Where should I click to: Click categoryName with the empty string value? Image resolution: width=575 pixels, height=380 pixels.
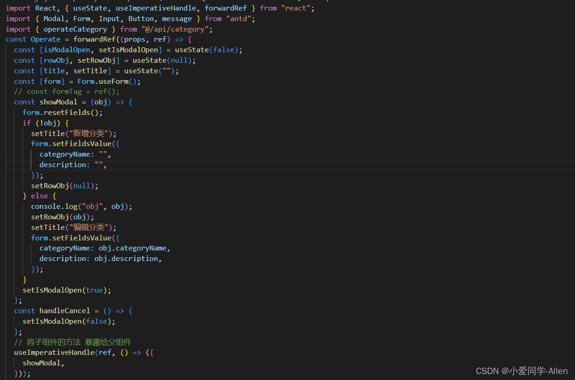coord(73,154)
